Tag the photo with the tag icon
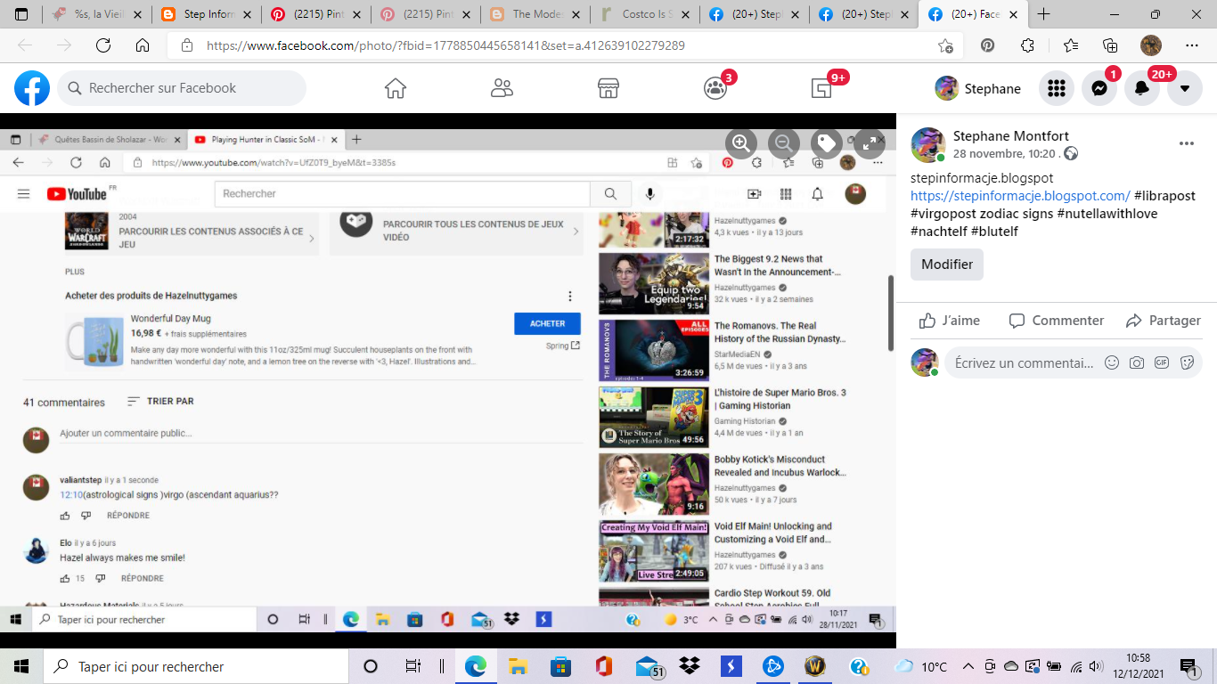1217x684 pixels. (826, 142)
